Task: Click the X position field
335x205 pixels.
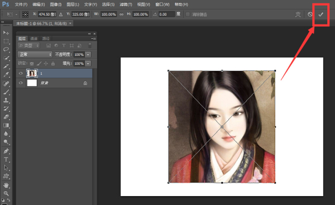Action: 47,15
